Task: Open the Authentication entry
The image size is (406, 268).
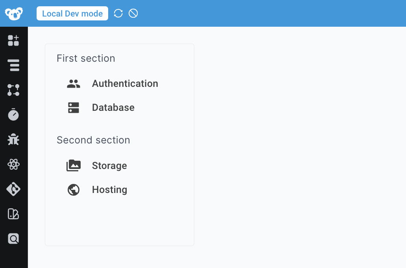Action: (125, 83)
